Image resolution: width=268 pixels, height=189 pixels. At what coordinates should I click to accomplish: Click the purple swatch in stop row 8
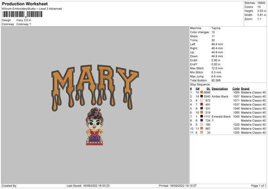(201, 120)
